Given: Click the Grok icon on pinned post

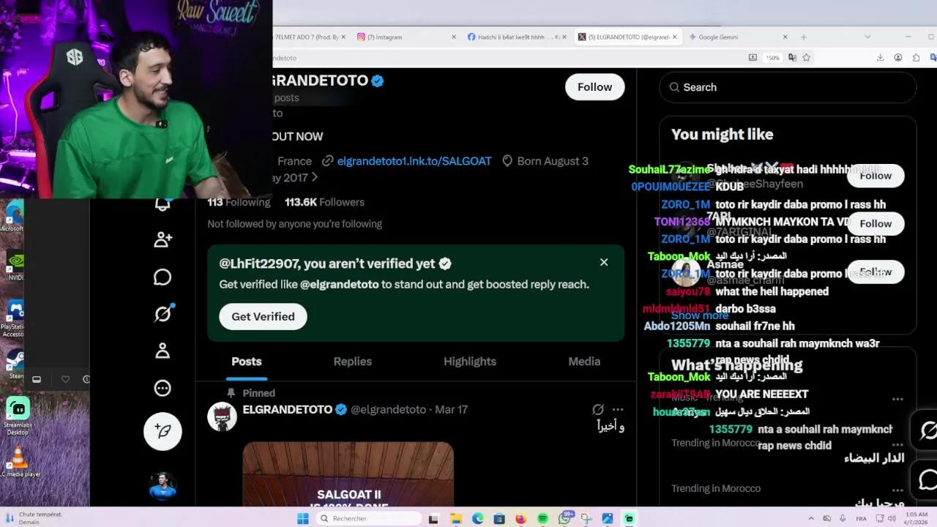Looking at the screenshot, I should coord(598,410).
